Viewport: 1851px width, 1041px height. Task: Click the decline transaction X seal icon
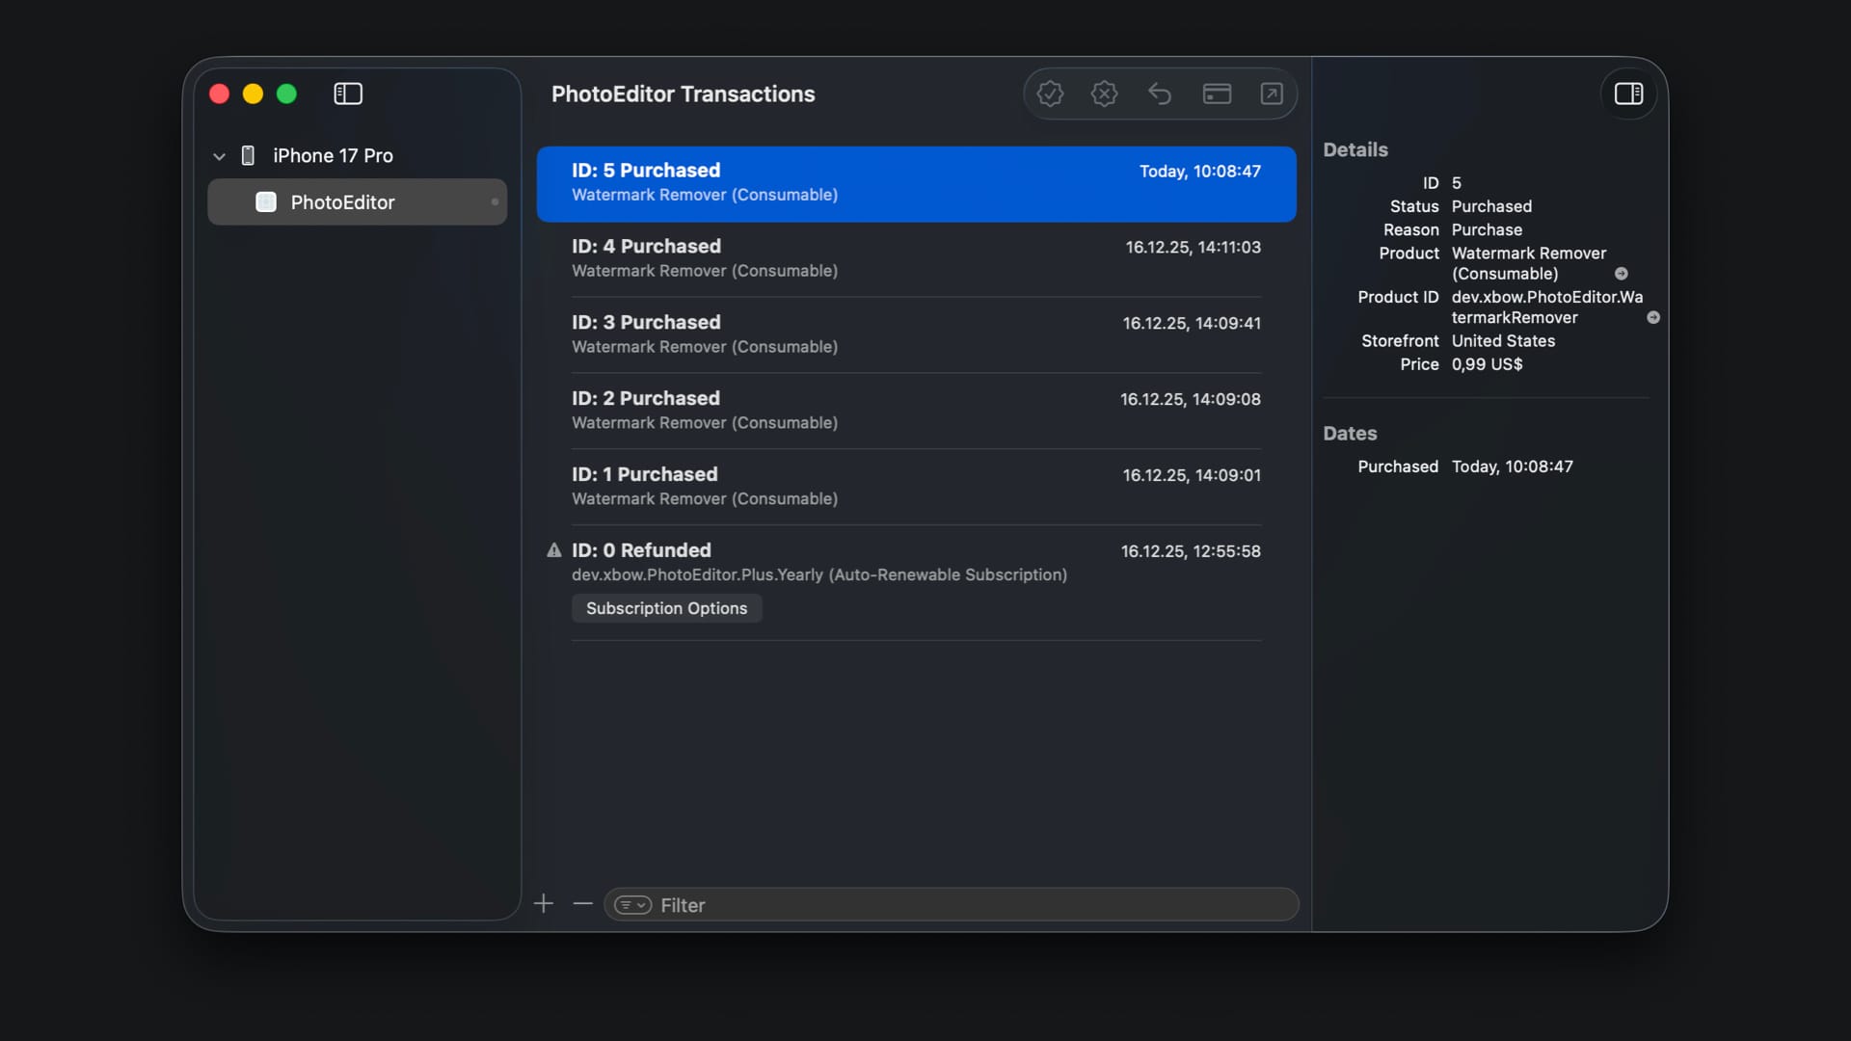point(1104,93)
